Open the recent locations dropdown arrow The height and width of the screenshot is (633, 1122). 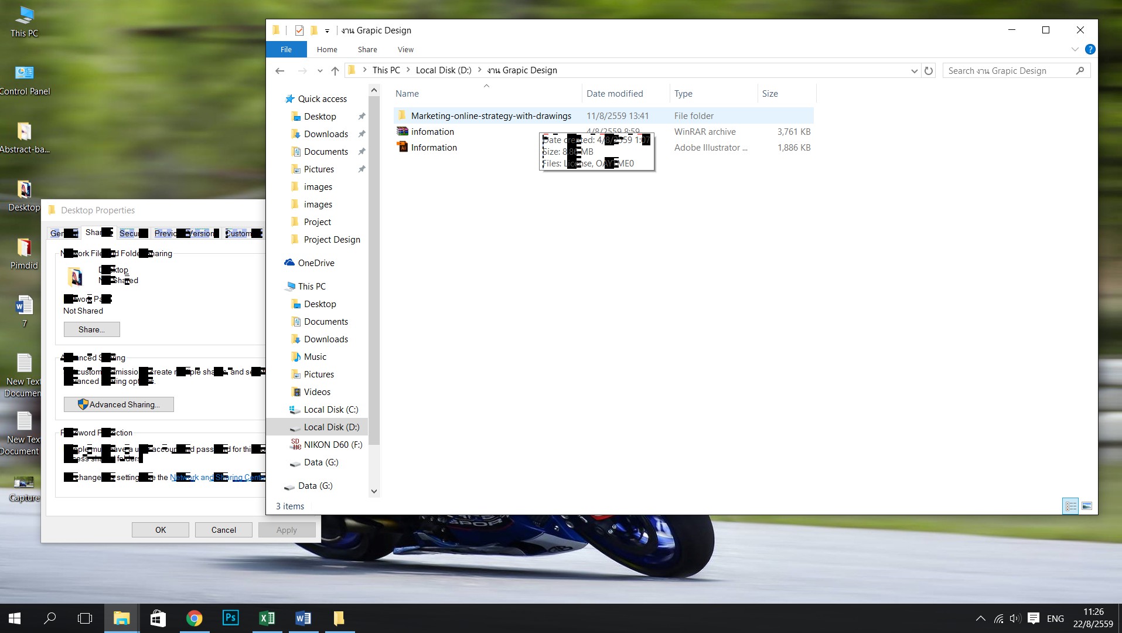[320, 71]
